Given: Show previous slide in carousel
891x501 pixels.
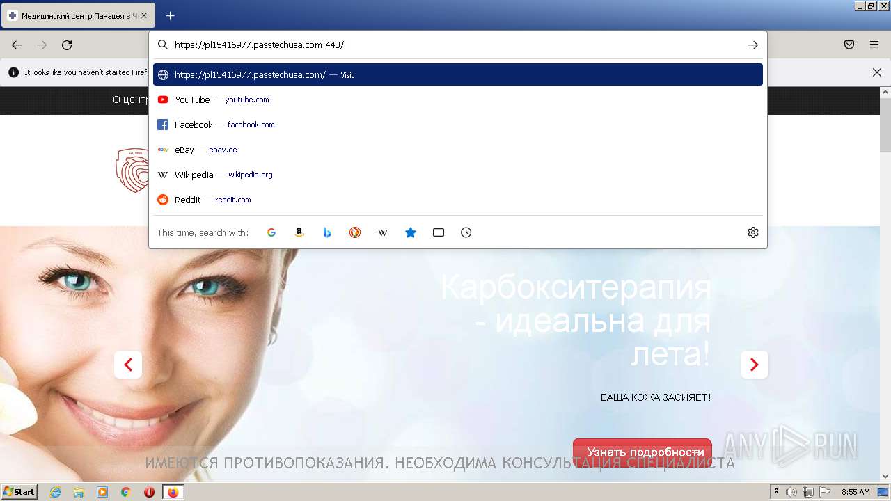Looking at the screenshot, I should pyautogui.click(x=128, y=365).
